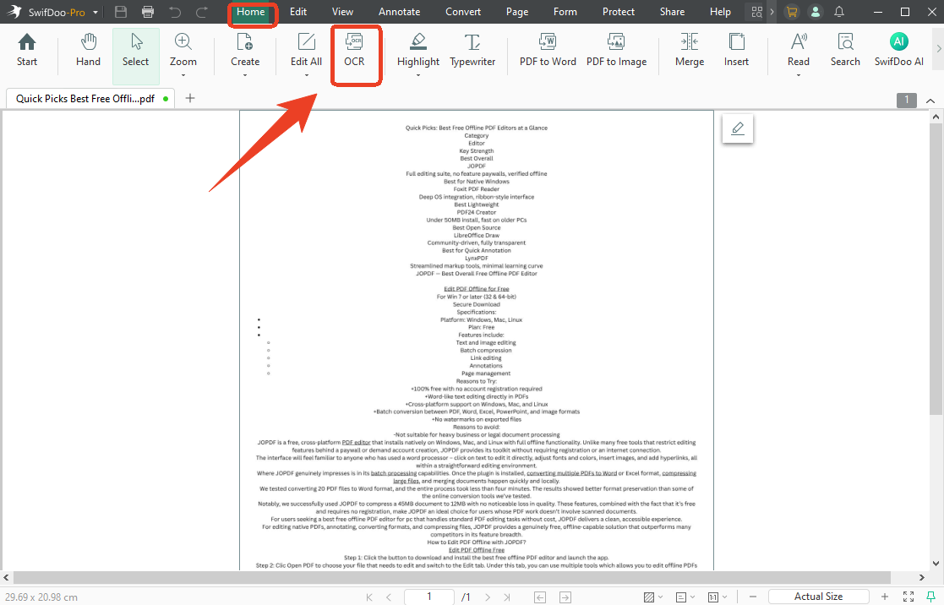Open the Page tab
This screenshot has width=944, height=605.
point(517,12)
